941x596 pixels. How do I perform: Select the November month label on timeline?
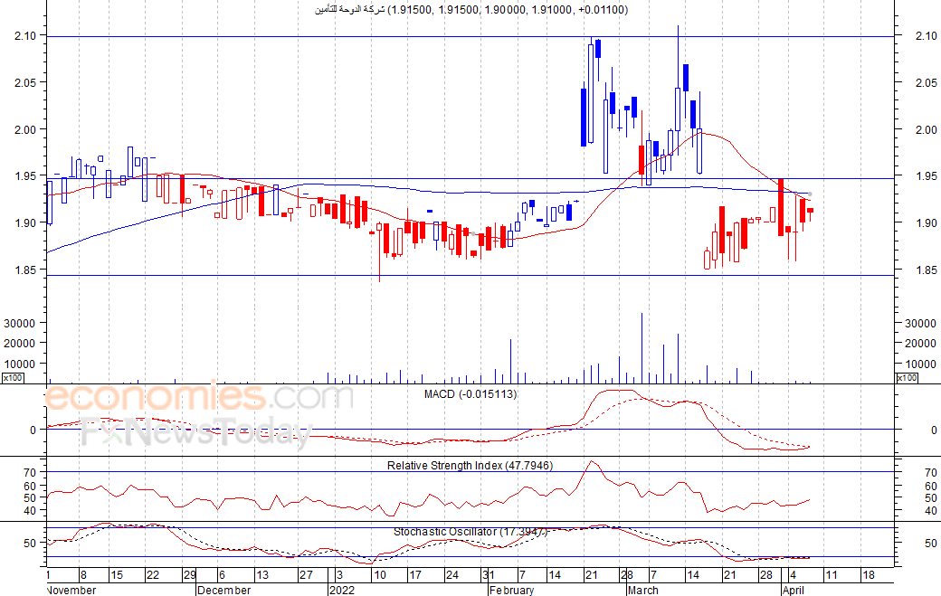[x=71, y=590]
